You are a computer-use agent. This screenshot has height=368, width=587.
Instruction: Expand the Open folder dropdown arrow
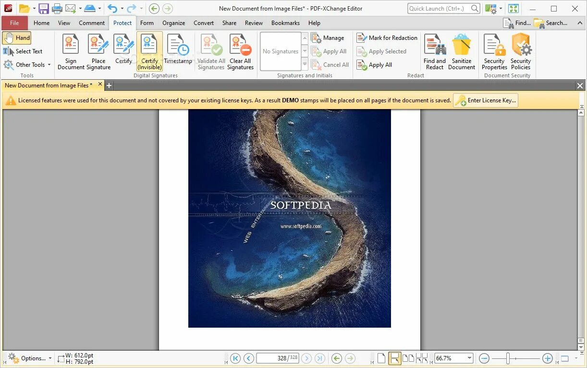tap(34, 9)
